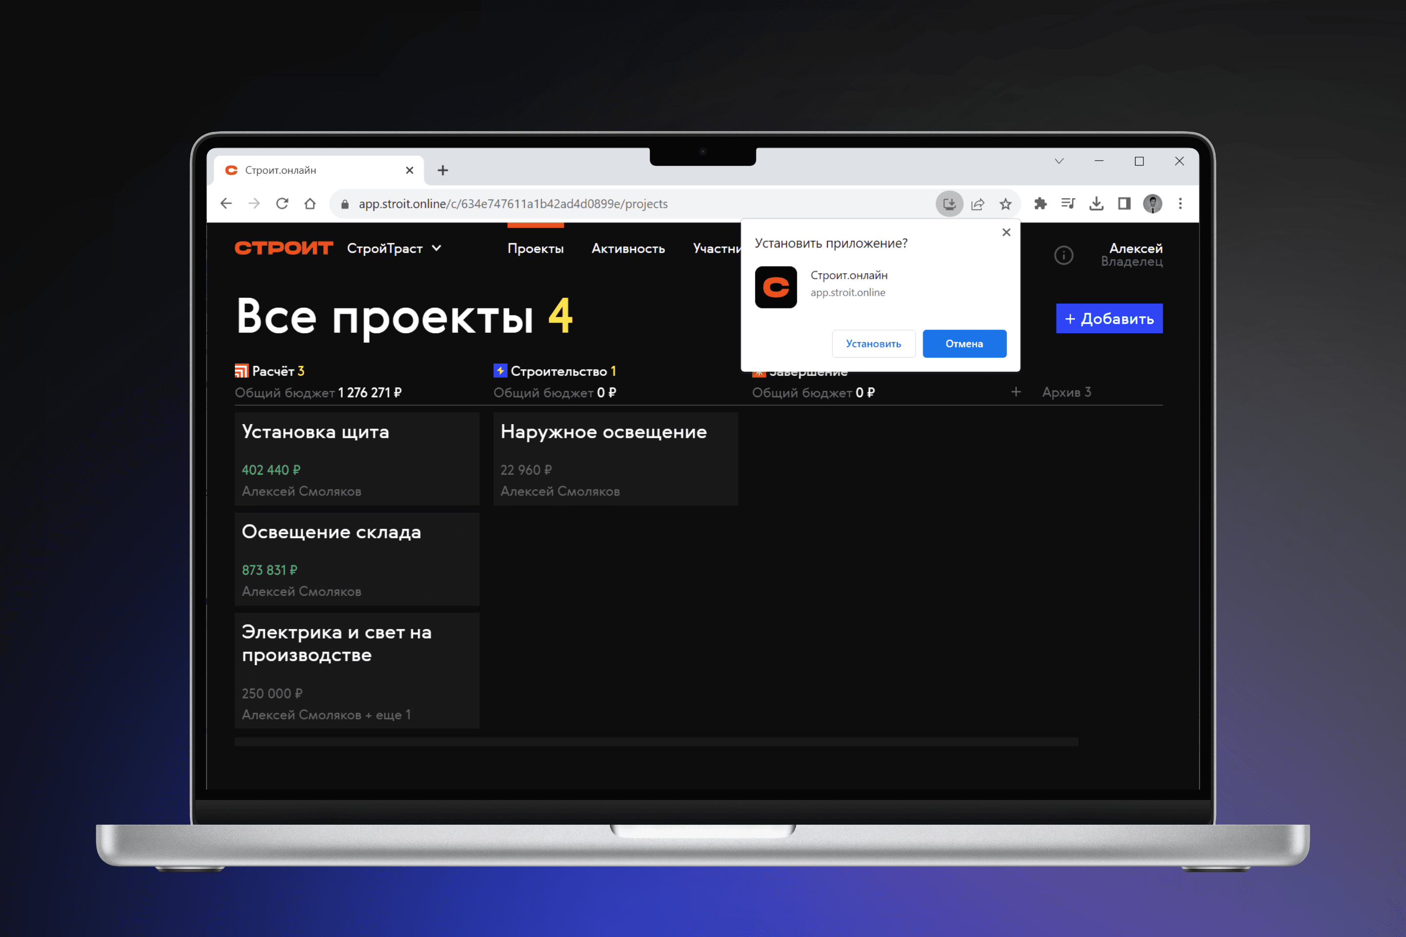Open the Проекты tab
This screenshot has width=1406, height=937.
(x=535, y=248)
